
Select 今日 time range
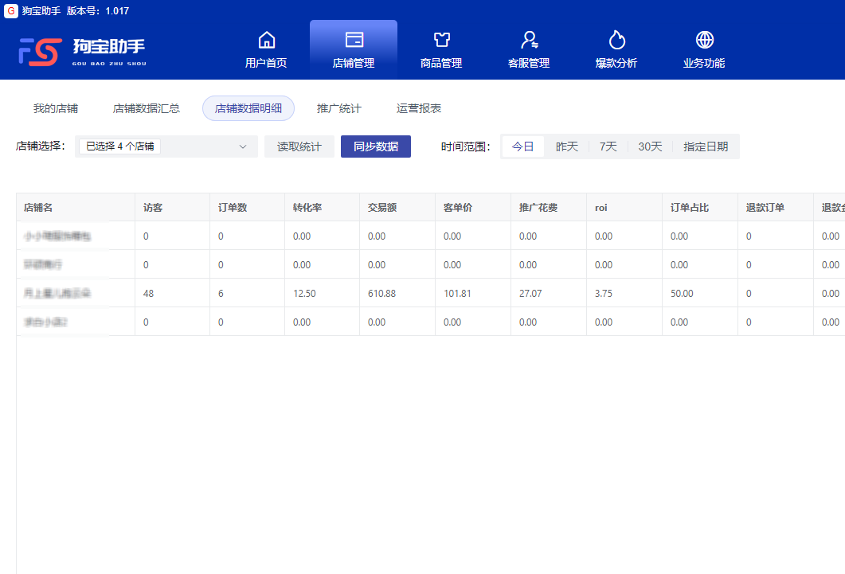tap(522, 146)
